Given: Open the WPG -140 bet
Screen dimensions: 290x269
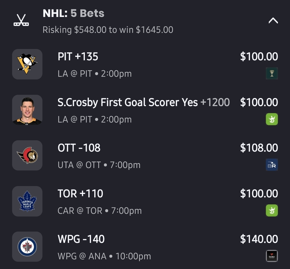Looking at the screenshot, I should pyautogui.click(x=81, y=239).
